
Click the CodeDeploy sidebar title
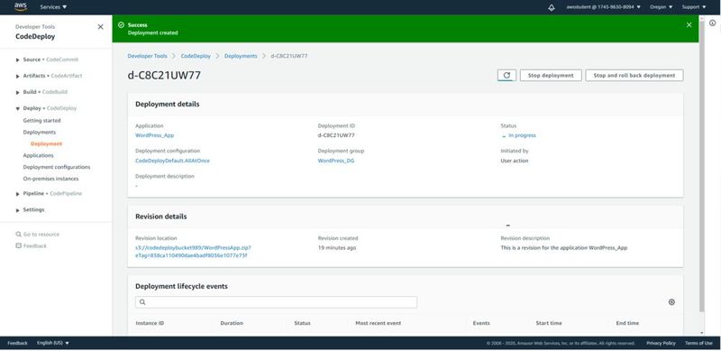[35, 36]
